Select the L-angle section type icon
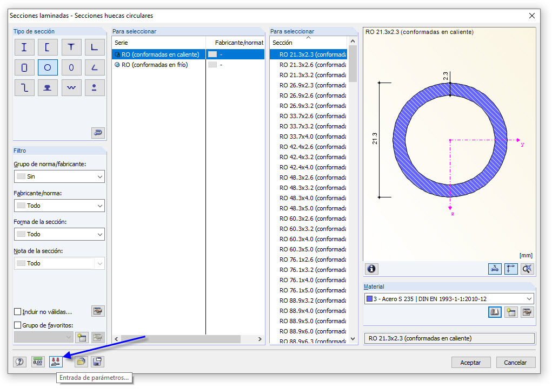552x389 pixels. 95,47
